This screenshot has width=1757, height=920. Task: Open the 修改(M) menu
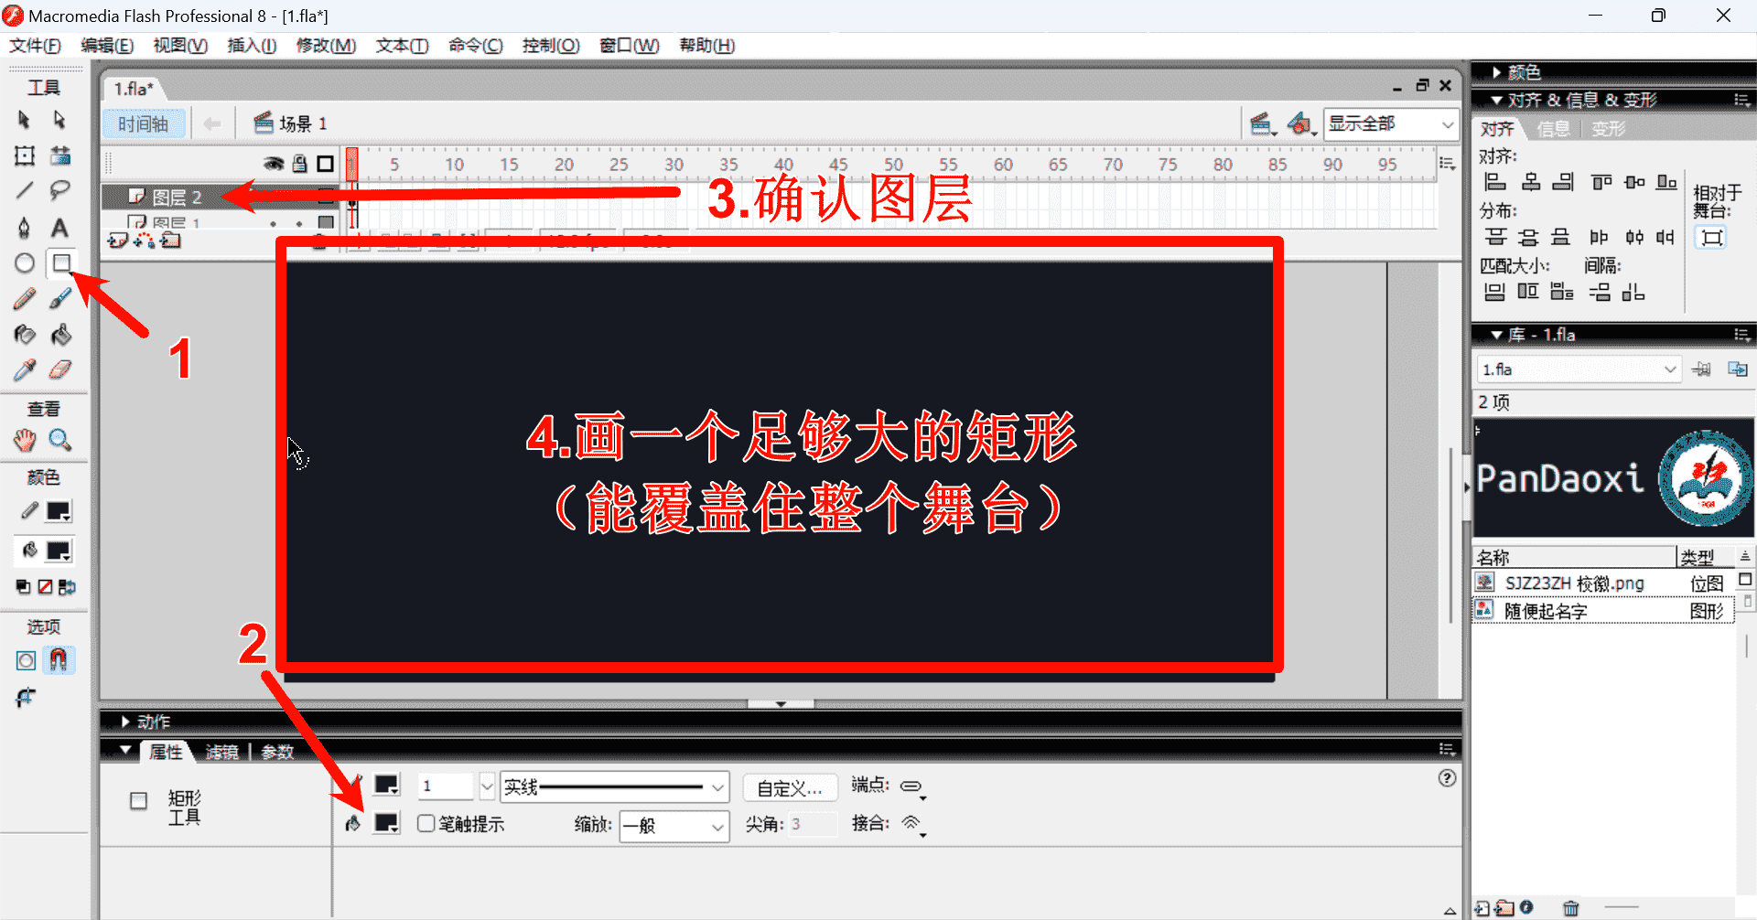326,46
